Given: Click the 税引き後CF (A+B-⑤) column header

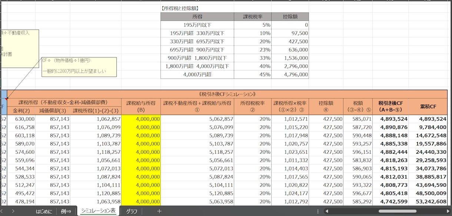Looking at the screenshot, I should (x=390, y=107).
